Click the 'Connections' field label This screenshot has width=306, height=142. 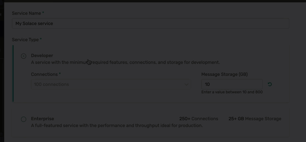pos(44,75)
